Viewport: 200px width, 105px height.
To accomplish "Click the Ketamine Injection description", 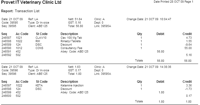I will 72,85.
